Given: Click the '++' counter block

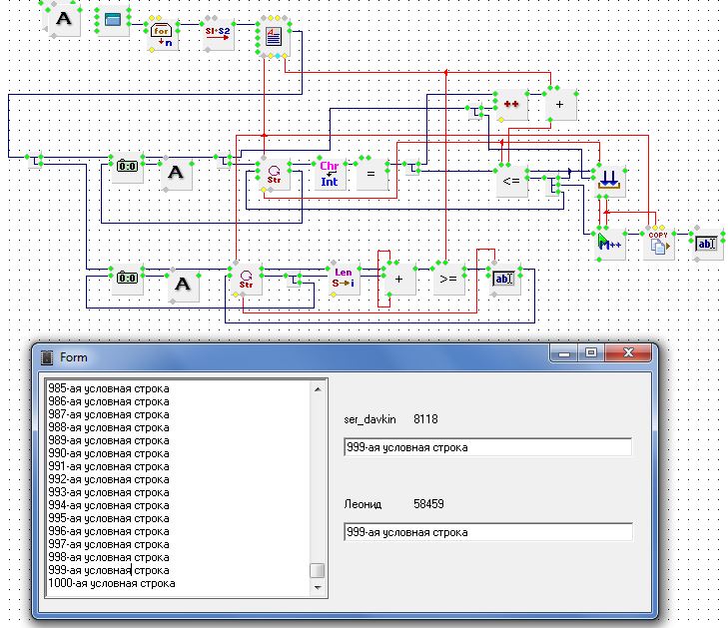Looking at the screenshot, I should click(511, 105).
